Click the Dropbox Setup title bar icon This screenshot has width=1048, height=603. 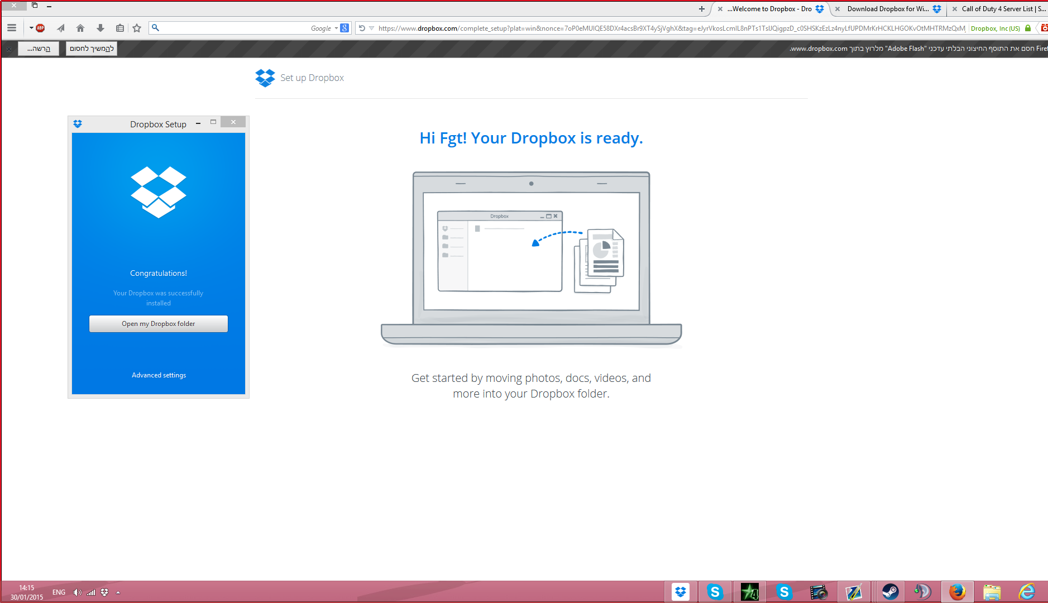pos(78,124)
